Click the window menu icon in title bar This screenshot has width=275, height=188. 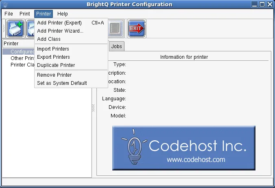[5, 4]
